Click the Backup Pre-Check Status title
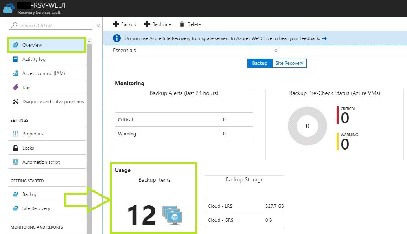The width and height of the screenshot is (407, 234). [x=335, y=93]
